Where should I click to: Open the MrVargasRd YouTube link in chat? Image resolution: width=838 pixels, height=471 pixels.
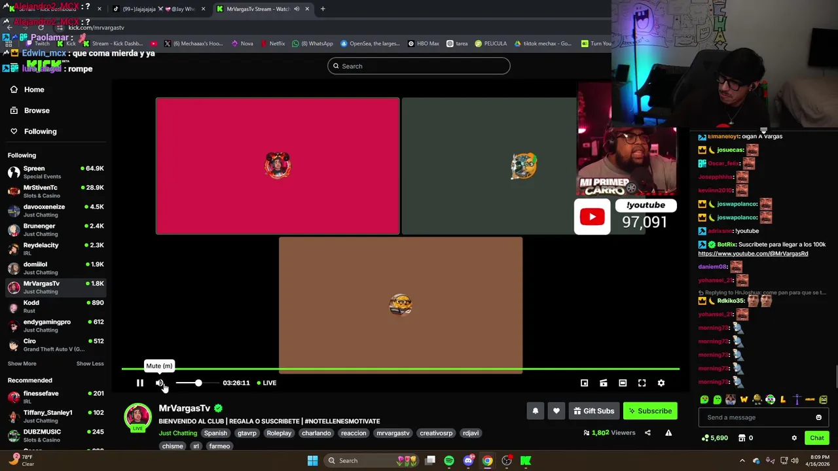tap(753, 254)
